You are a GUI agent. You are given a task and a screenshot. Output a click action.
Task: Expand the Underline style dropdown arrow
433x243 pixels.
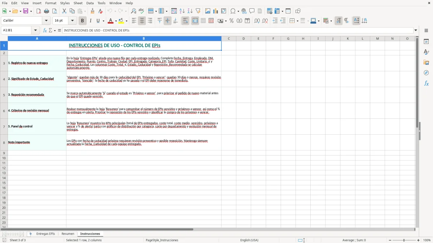pyautogui.click(x=103, y=21)
